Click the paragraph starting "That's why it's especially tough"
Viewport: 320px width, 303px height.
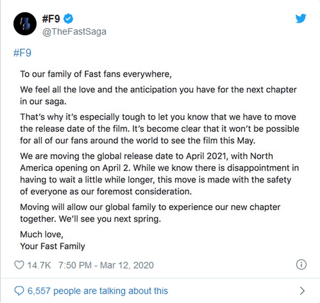coord(159,129)
